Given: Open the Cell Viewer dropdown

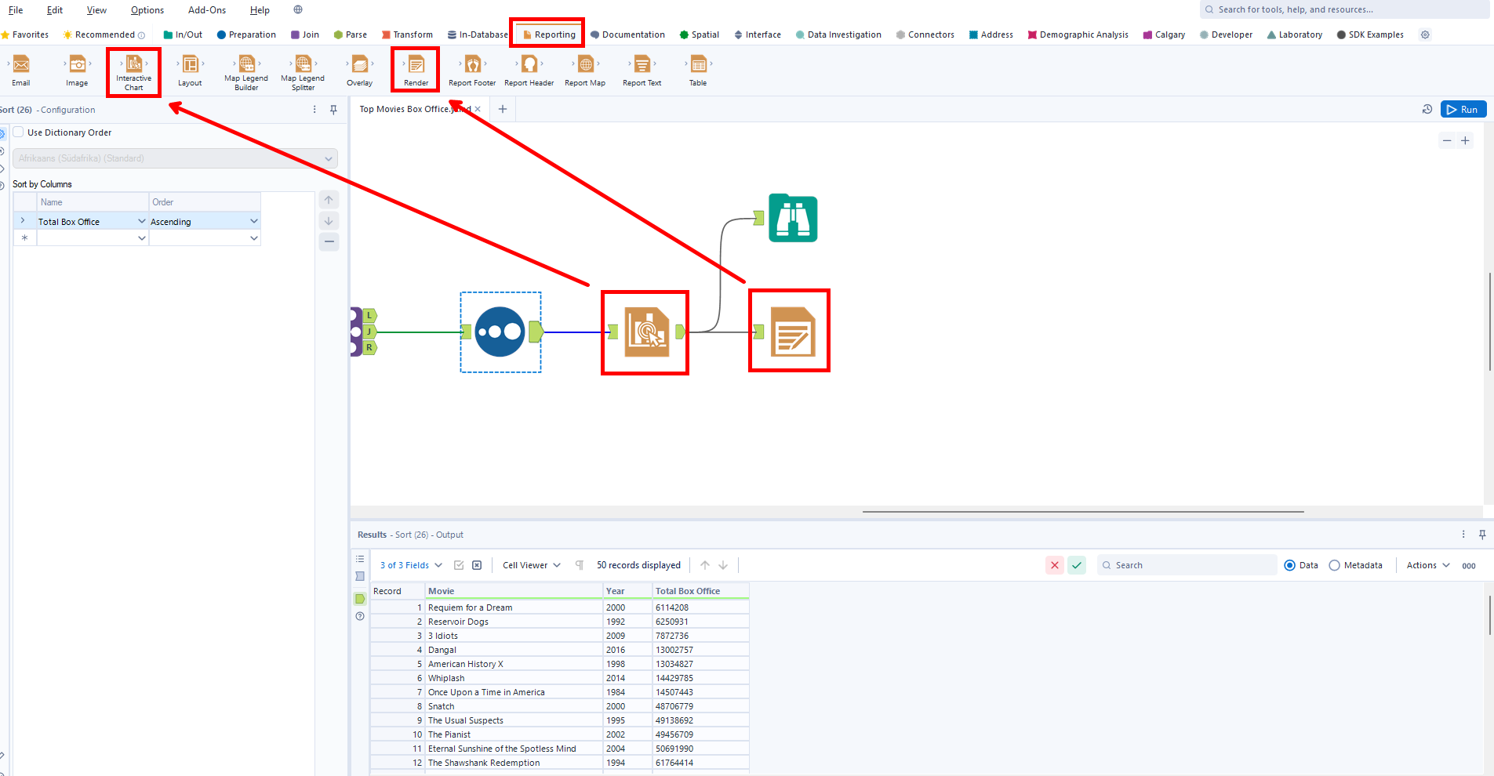Looking at the screenshot, I should pos(531,565).
